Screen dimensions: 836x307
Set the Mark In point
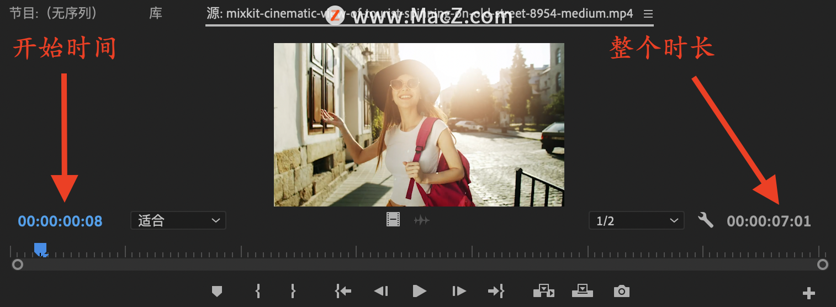(257, 291)
